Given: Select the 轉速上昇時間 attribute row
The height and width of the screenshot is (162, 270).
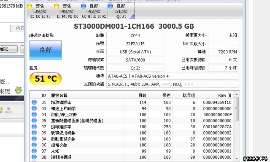Looking at the screenshot, I should pyautogui.click(x=132, y=108).
